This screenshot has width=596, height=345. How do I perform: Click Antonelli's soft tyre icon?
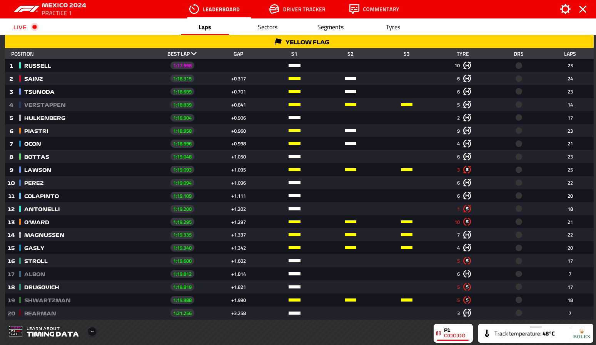467,209
